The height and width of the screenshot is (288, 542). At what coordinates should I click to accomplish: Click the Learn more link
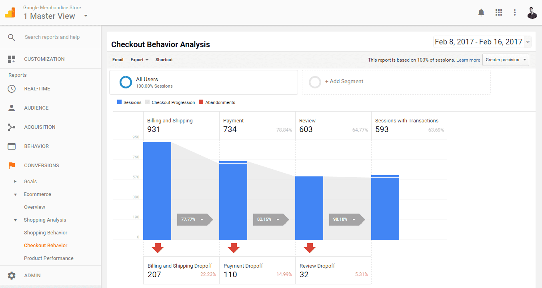[468, 60]
